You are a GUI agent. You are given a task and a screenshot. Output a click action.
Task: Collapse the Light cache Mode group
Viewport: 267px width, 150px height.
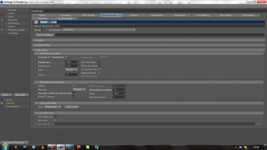pyautogui.click(x=37, y=103)
